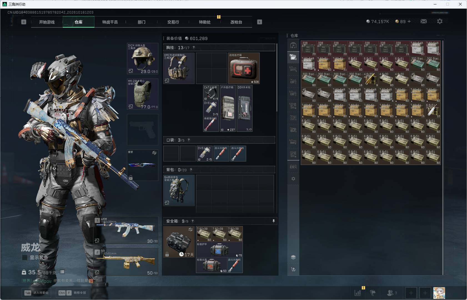Screen dimensions: 467x300
Task: Expand the 安全箱 help question mark
Action: pos(193,221)
